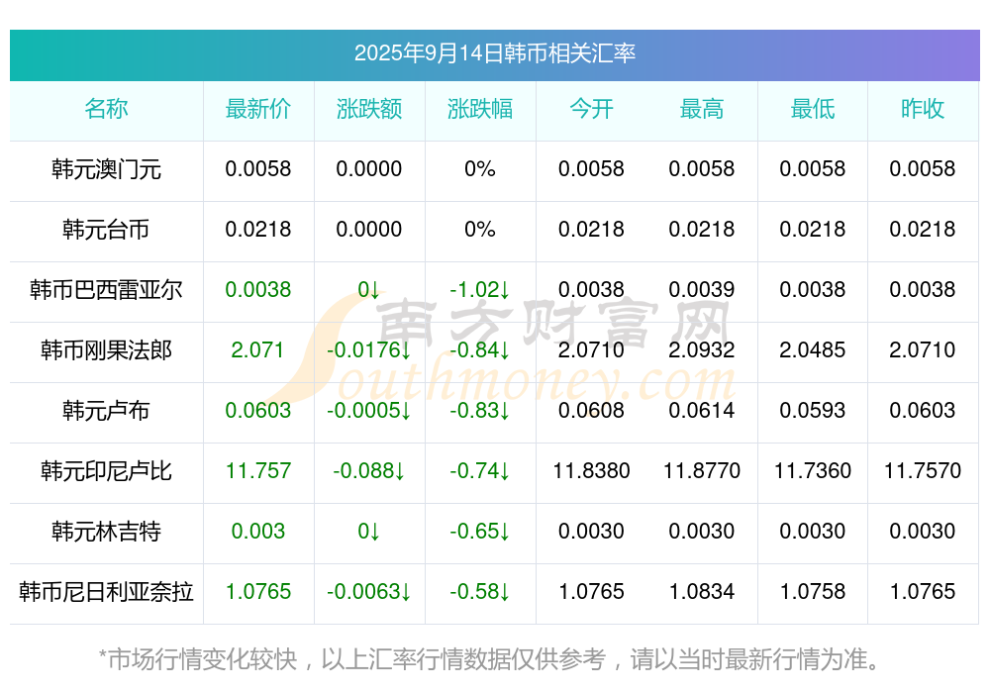Select the 韩元澳门元 row name
The width and height of the screenshot is (990, 691).
pos(106,169)
